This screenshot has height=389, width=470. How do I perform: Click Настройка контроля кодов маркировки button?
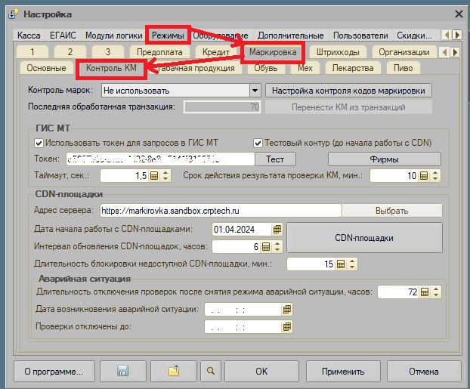pos(348,91)
